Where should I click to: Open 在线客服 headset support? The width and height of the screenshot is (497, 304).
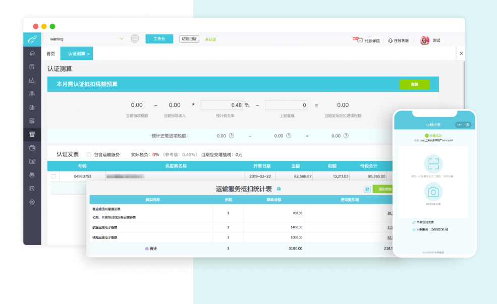398,40
